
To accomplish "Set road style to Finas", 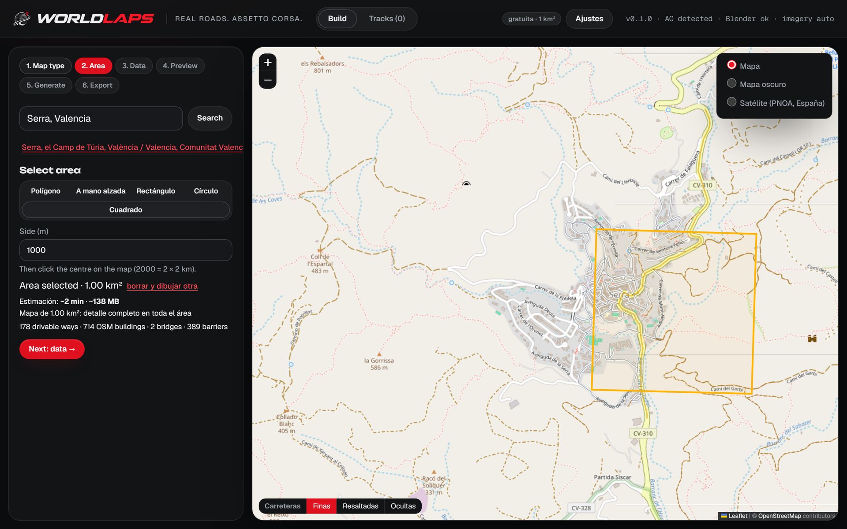I will pos(322,506).
